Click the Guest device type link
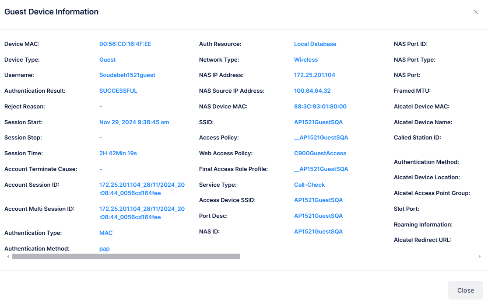The image size is (488, 307). point(107,59)
